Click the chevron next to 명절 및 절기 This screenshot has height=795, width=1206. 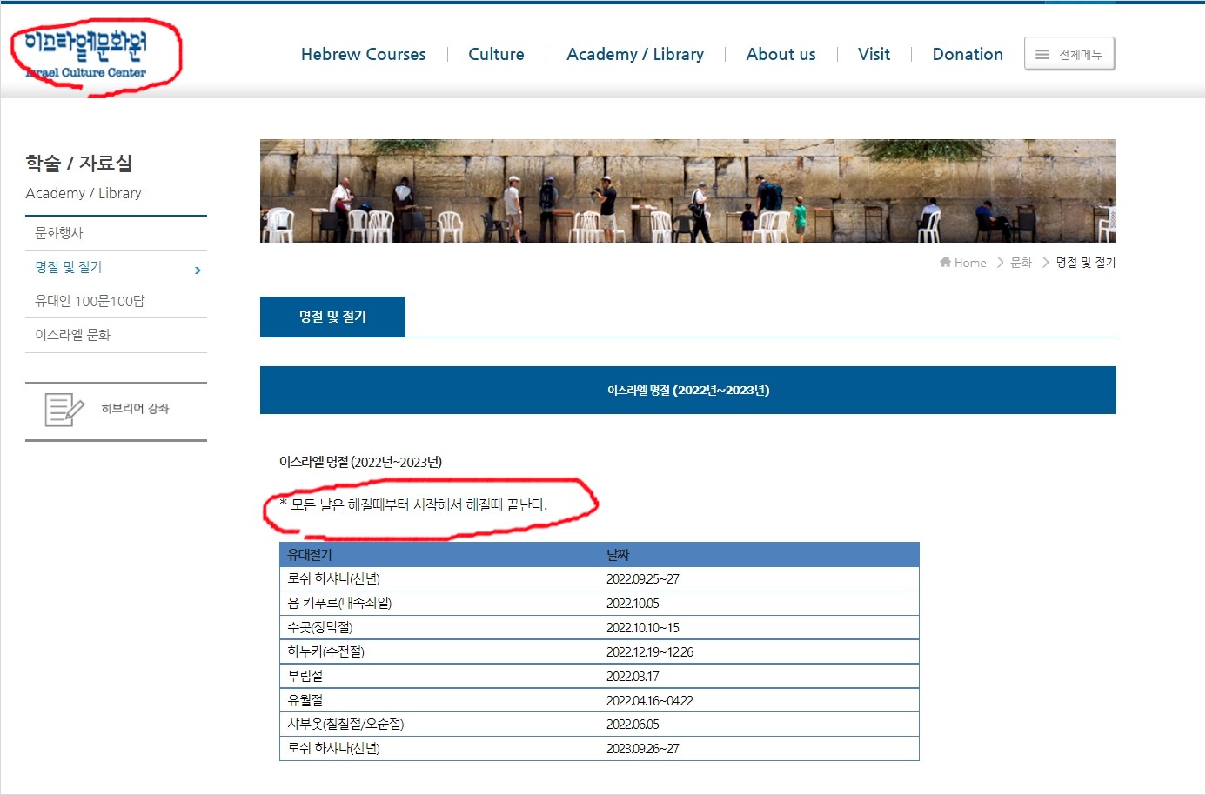pyautogui.click(x=198, y=271)
